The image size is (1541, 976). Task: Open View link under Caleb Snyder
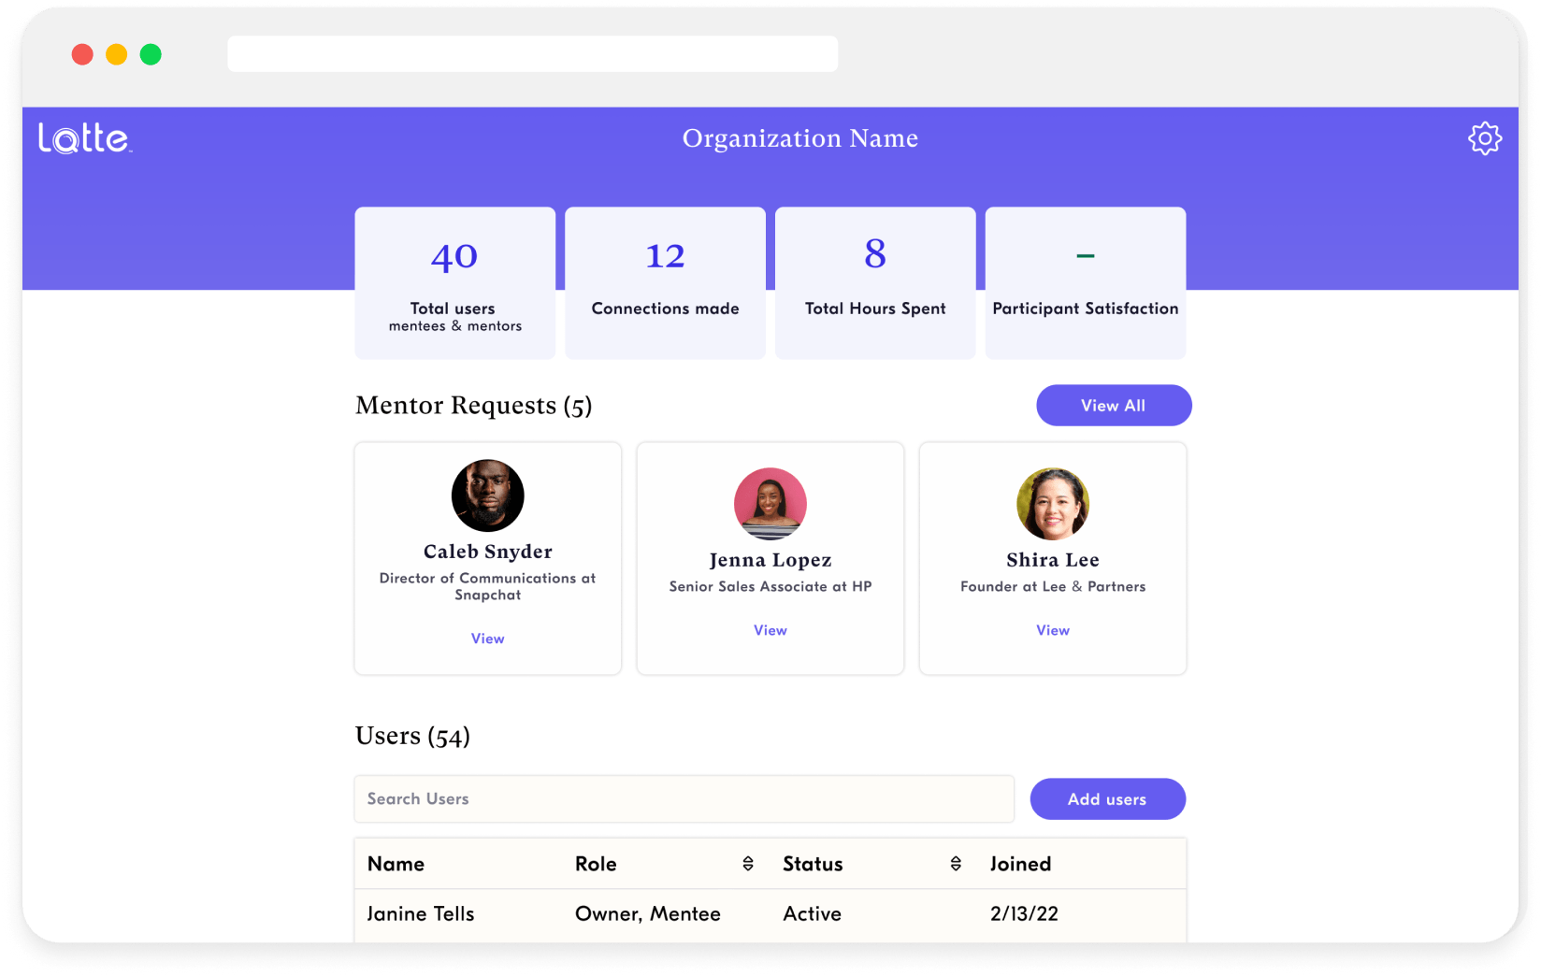(487, 639)
